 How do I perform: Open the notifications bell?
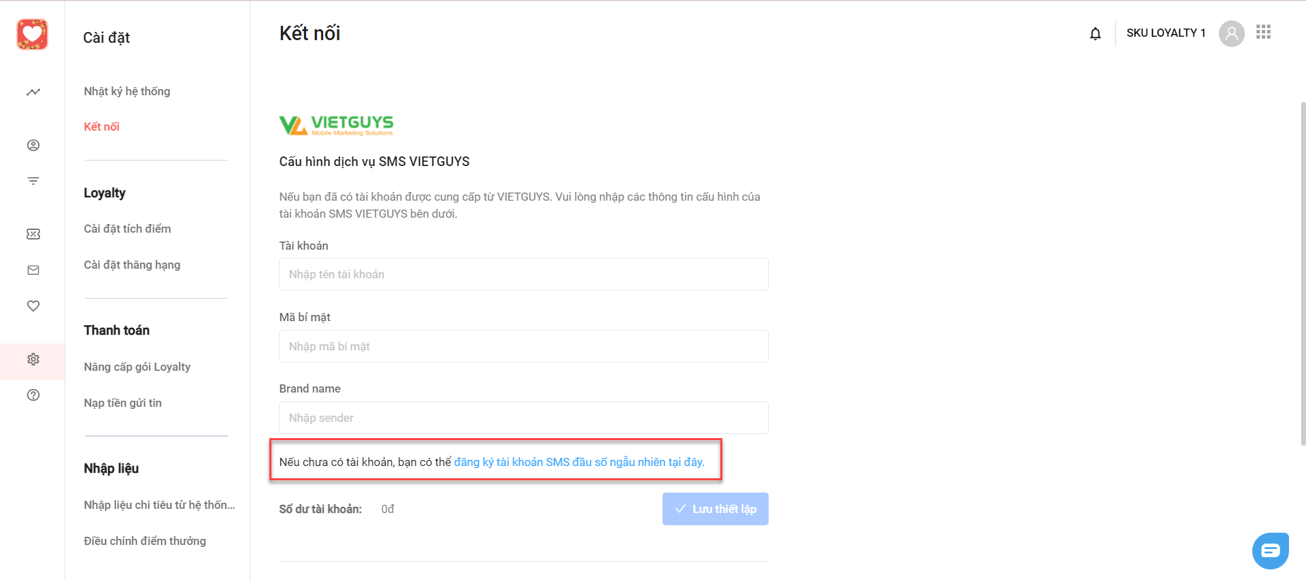coord(1095,33)
